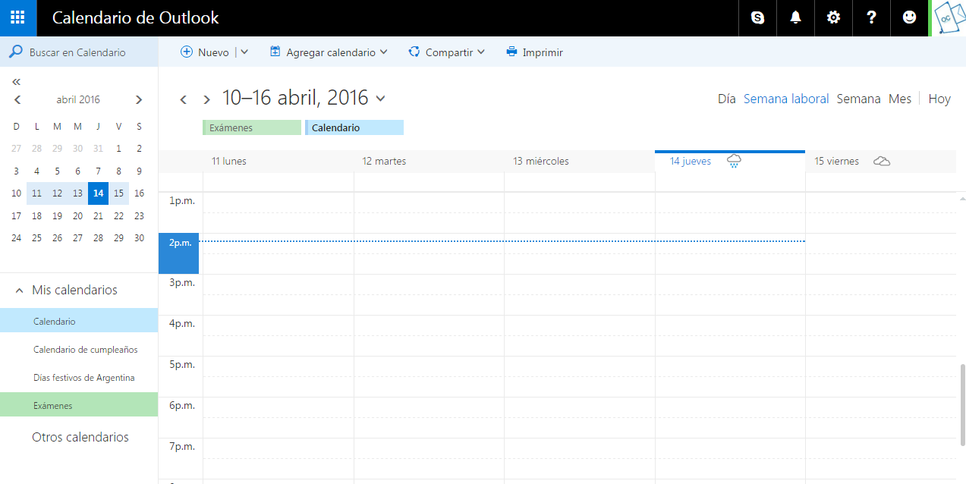Click the Calendario de Outlook title
Image resolution: width=966 pixels, height=484 pixels.
(x=136, y=18)
